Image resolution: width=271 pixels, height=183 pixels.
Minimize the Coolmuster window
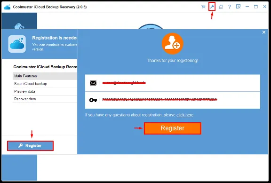tap(247, 7)
